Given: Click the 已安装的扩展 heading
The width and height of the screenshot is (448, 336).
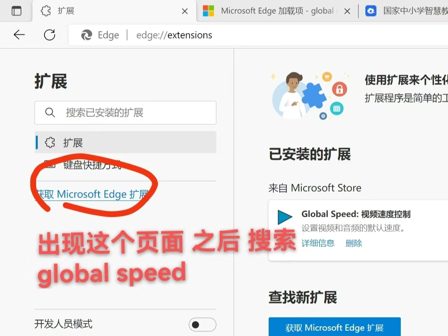Looking at the screenshot, I should 310,154.
